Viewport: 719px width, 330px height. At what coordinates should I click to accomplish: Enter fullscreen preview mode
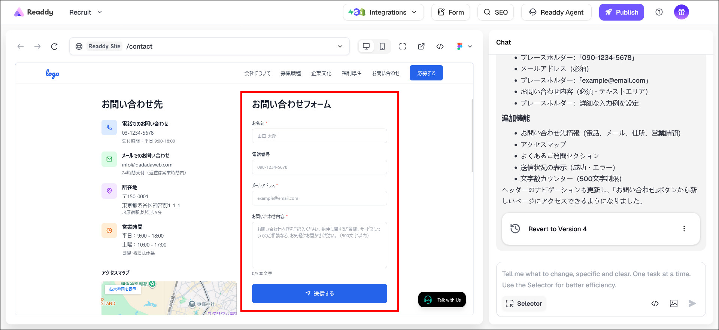point(403,46)
